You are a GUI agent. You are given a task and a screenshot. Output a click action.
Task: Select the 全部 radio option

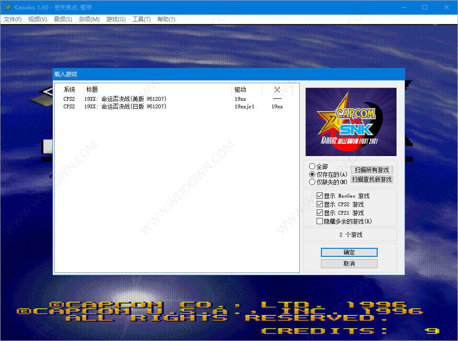coord(312,166)
